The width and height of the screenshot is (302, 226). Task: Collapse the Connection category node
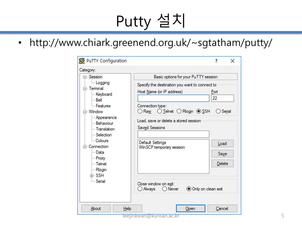[85, 147]
